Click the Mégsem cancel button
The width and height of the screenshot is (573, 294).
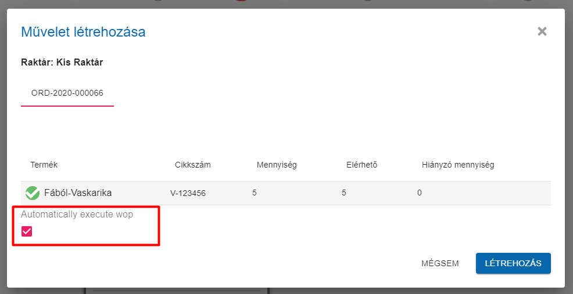(x=440, y=263)
